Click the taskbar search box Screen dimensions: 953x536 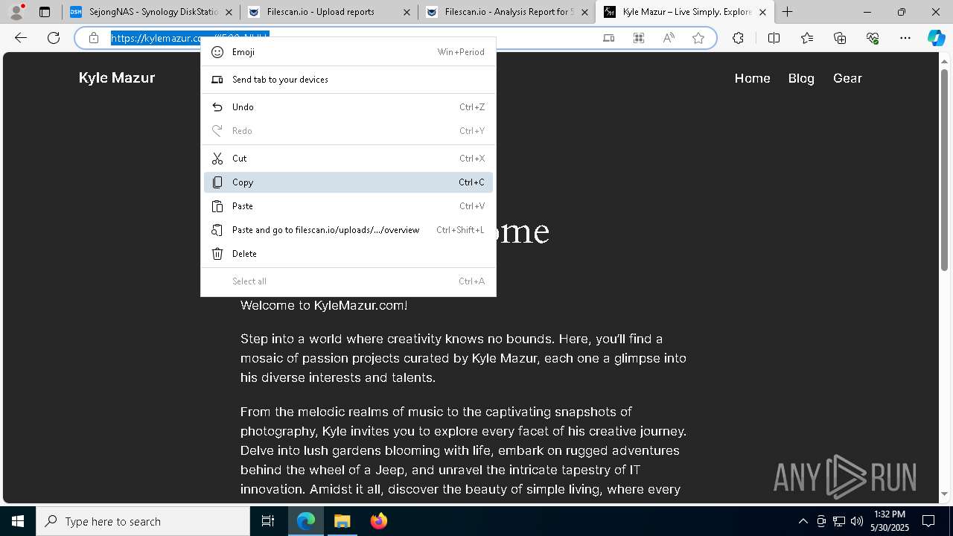click(143, 521)
